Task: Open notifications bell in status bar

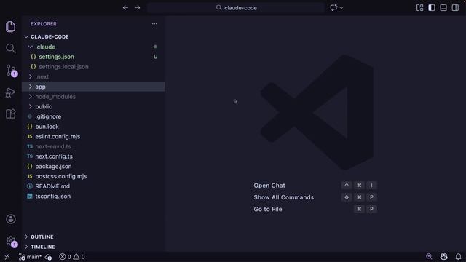Action: tap(458, 256)
